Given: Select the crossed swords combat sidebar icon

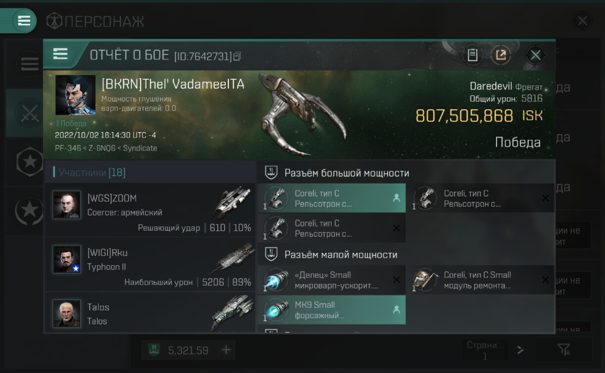Looking at the screenshot, I should click(x=29, y=113).
